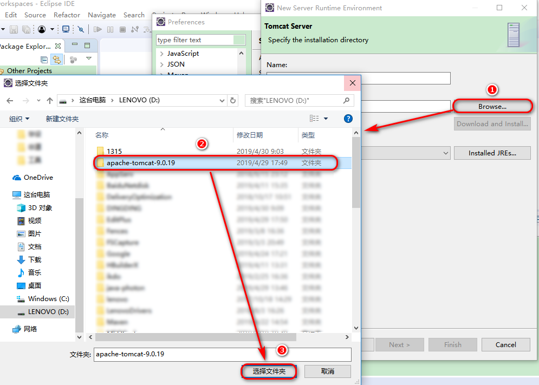Sort by 名称 column header
The image size is (539, 385).
point(101,135)
